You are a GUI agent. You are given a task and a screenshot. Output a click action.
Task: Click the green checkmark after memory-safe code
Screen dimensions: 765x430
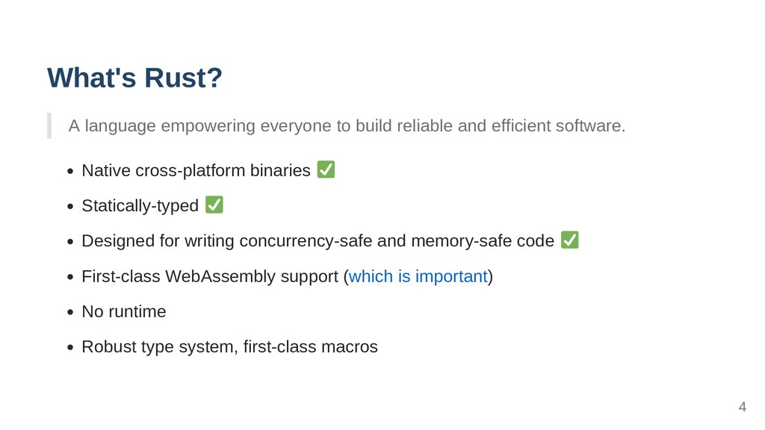(x=570, y=240)
